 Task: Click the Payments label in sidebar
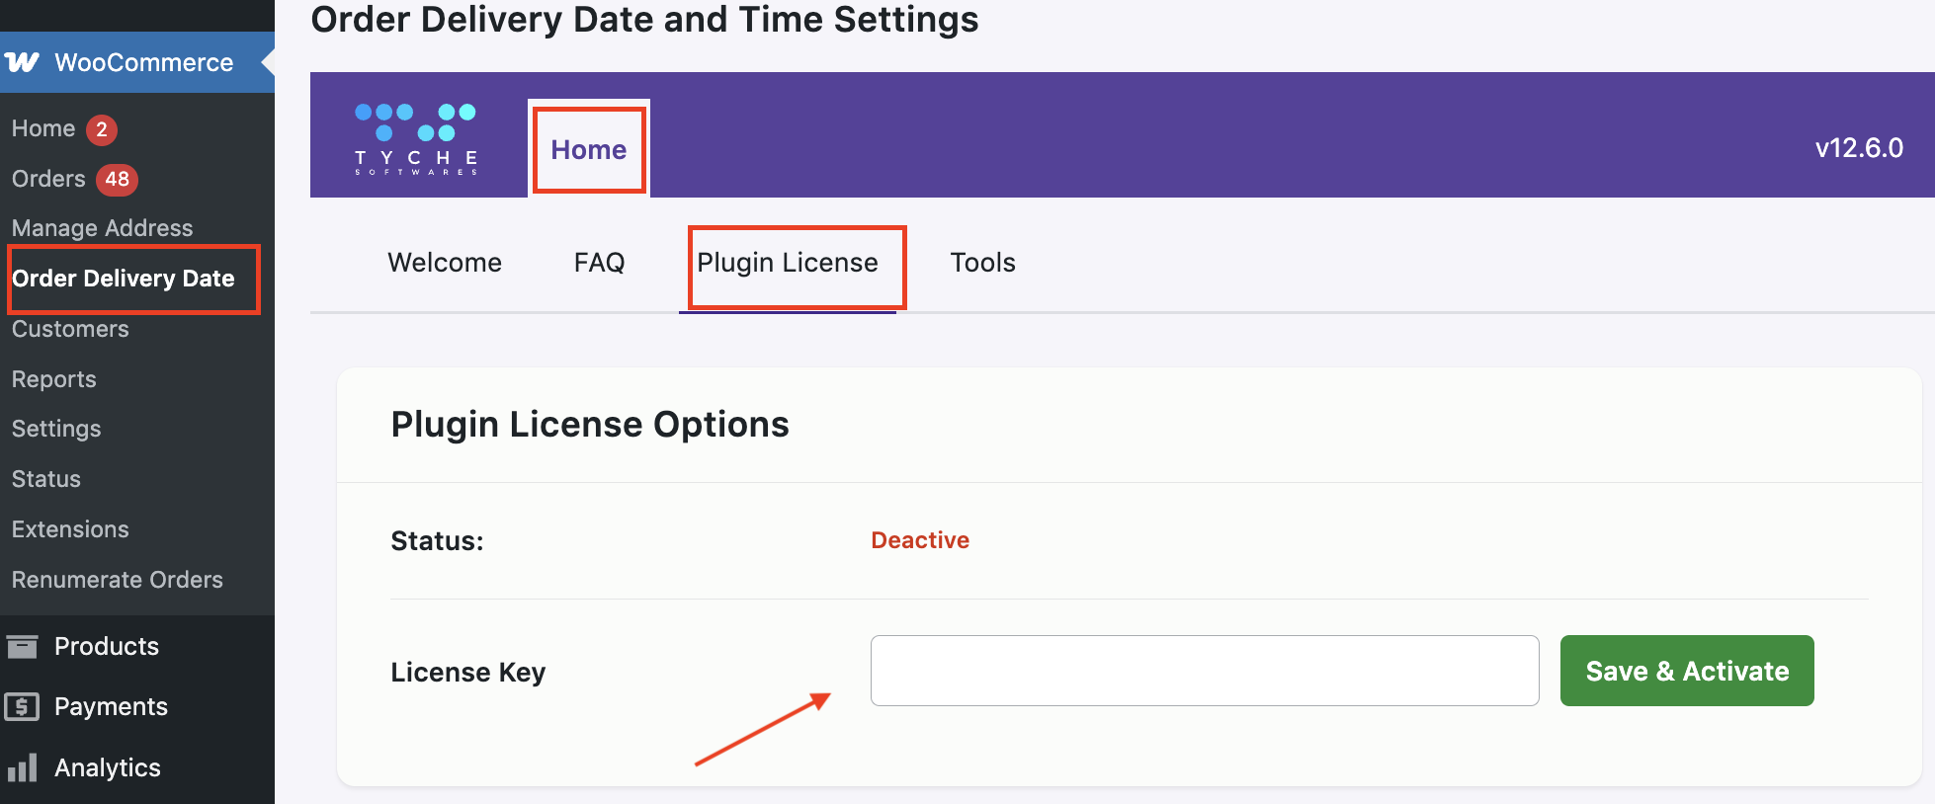[111, 706]
